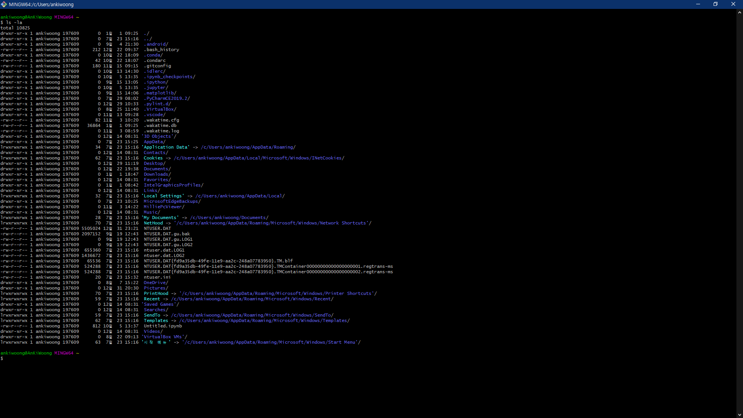Click the Start Menu symlink target path
Screen dimensions: 743x418
point(271,342)
